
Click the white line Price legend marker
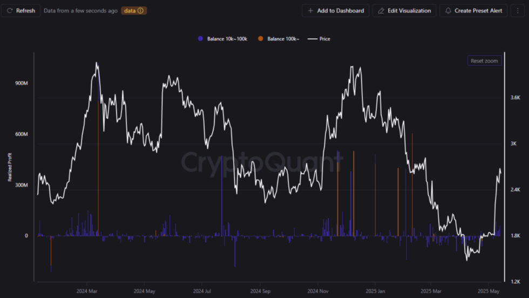[311, 39]
